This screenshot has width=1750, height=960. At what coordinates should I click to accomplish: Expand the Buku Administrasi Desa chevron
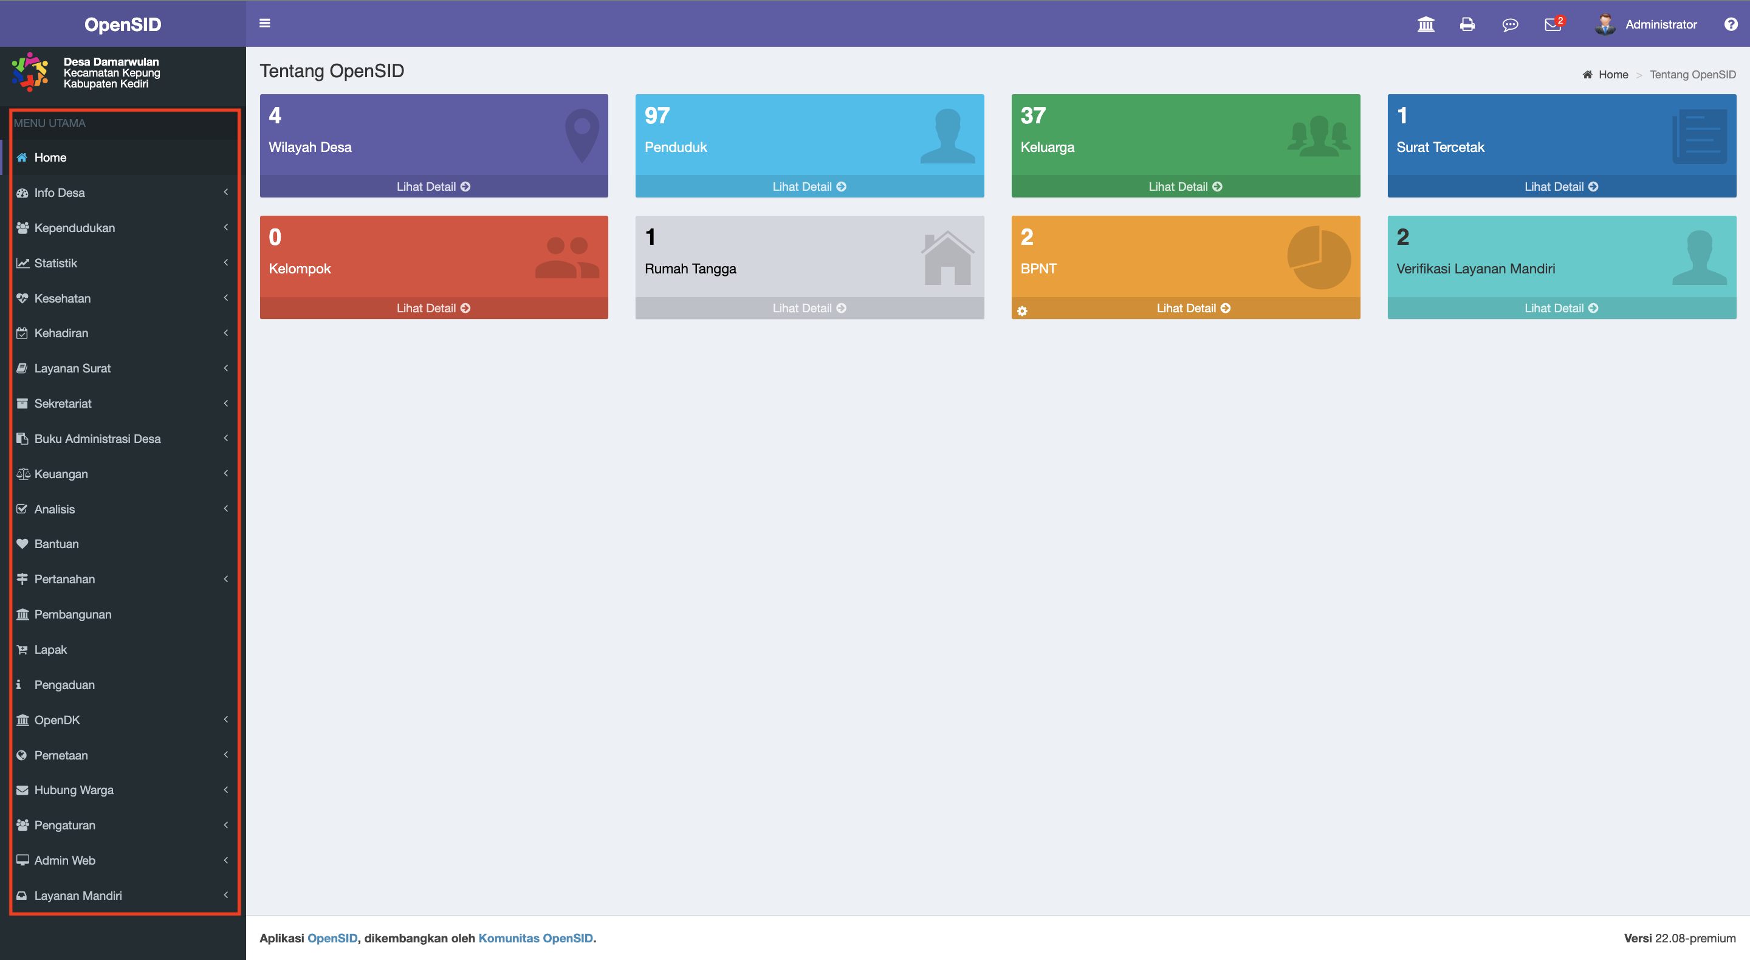tap(225, 438)
